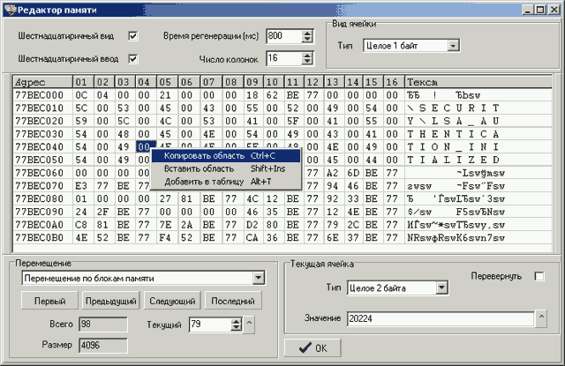This screenshot has width=565, height=366.
Task: Enable the Перевернуть checkbox
Action: pos(539,277)
